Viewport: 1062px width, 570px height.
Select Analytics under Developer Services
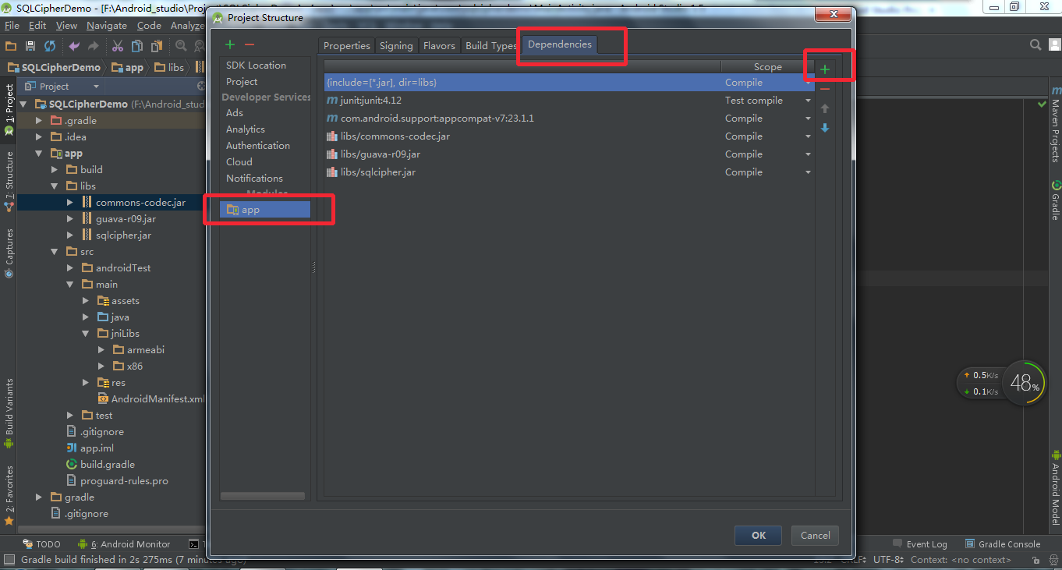point(246,129)
